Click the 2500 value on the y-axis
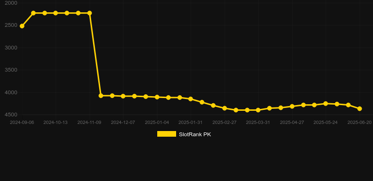 [11, 25]
